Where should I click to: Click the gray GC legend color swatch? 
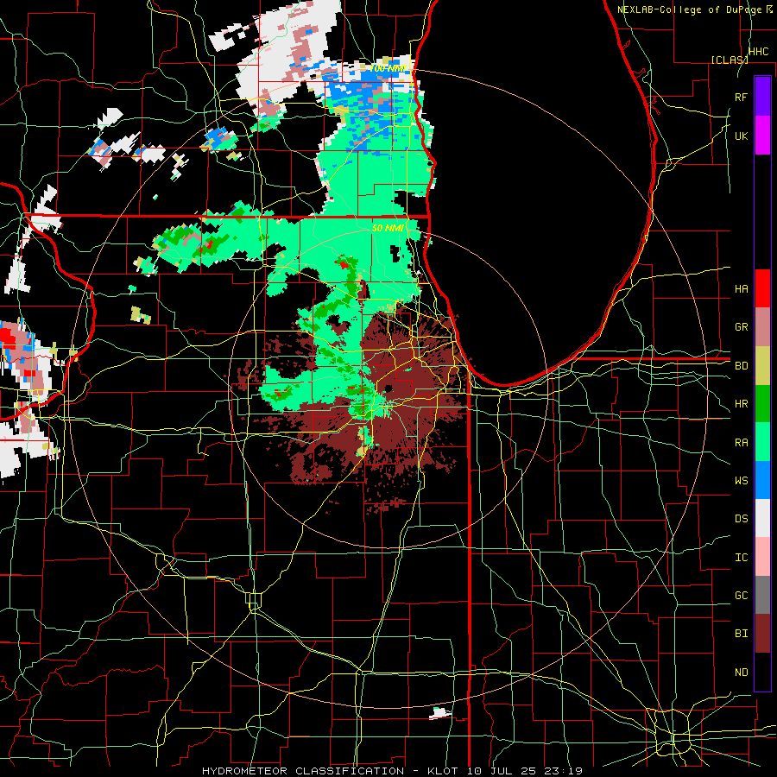tap(762, 595)
